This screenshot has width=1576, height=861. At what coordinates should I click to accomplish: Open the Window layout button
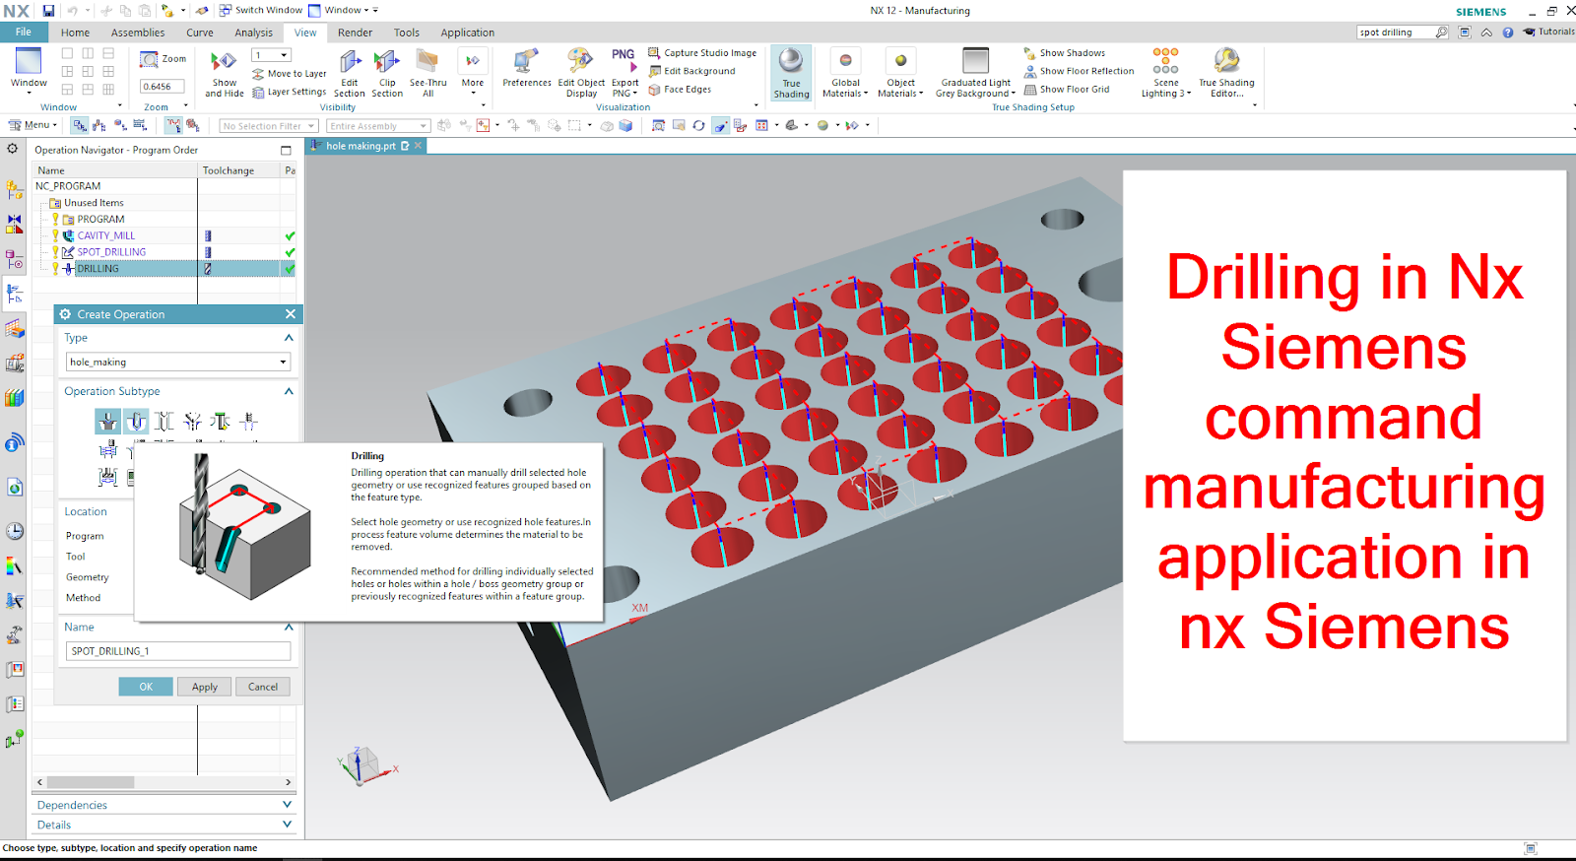29,69
